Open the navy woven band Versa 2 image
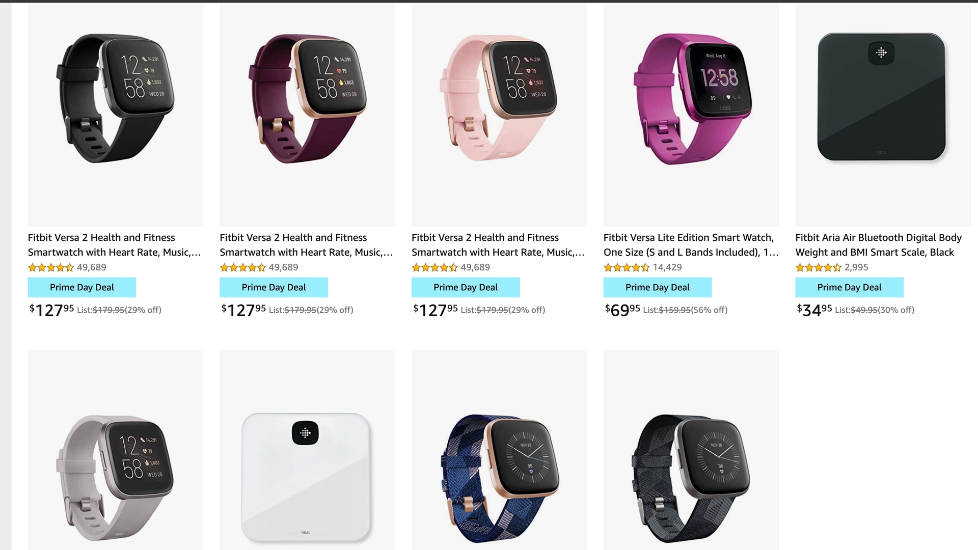Screen dimensions: 978x550 tap(499, 450)
